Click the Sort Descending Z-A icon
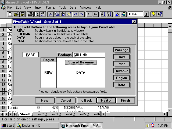172x129 pixels. pyautogui.click(x=109, y=14)
